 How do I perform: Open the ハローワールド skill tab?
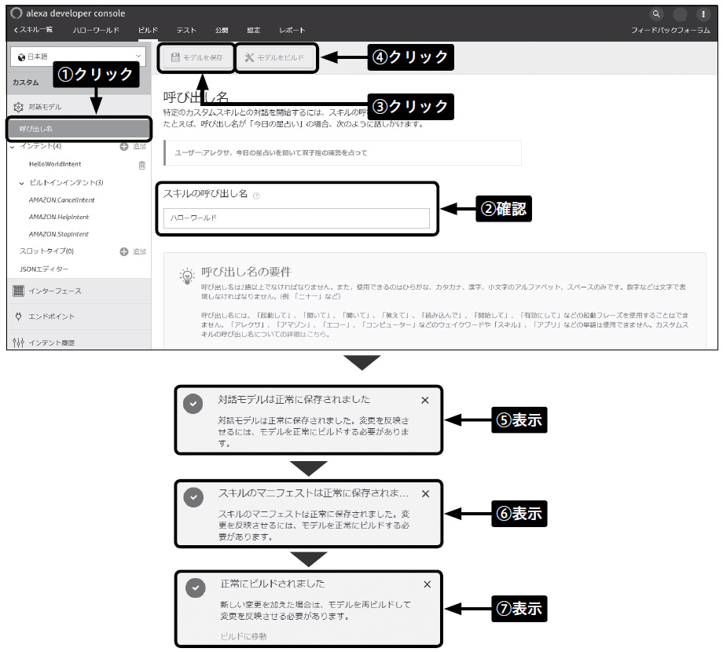96,30
